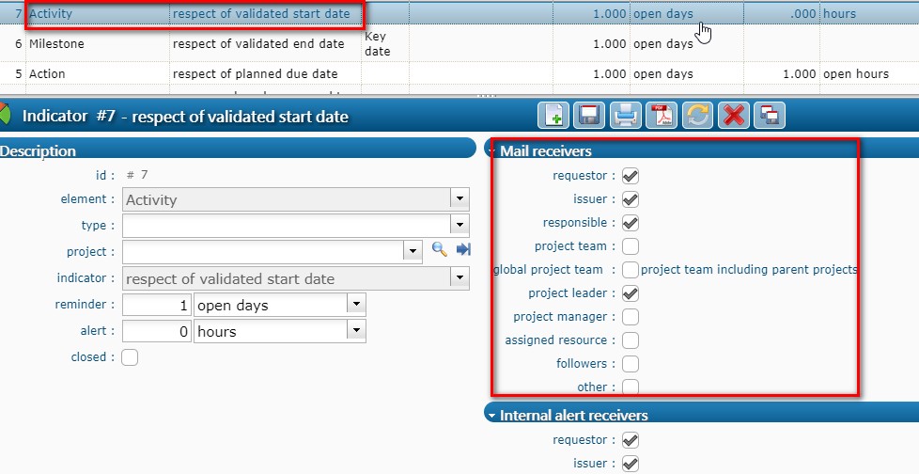This screenshot has width=919, height=474.
Task: Uncheck issuer under Mail receivers
Action: tap(631, 198)
